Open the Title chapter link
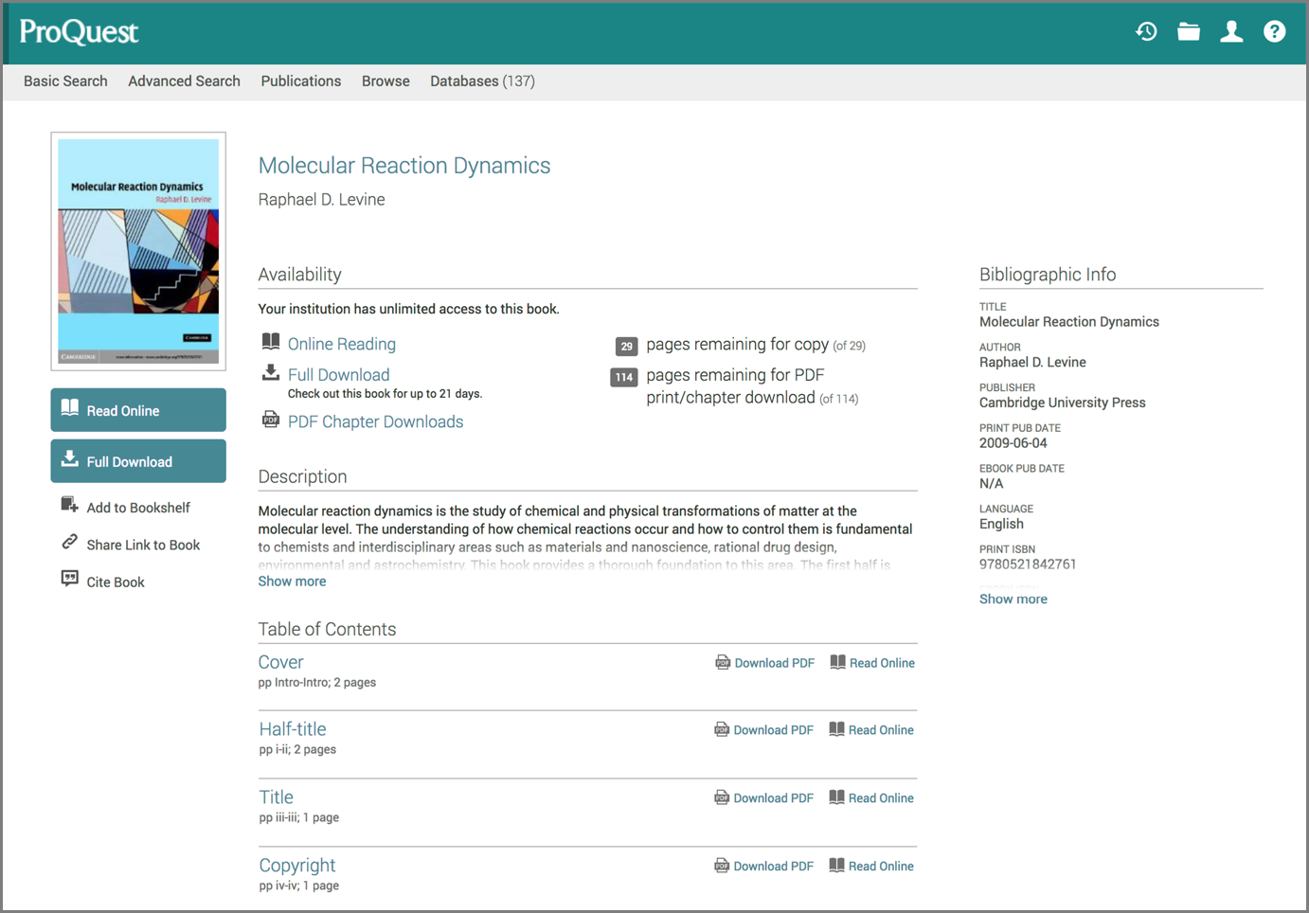 pyautogui.click(x=276, y=797)
